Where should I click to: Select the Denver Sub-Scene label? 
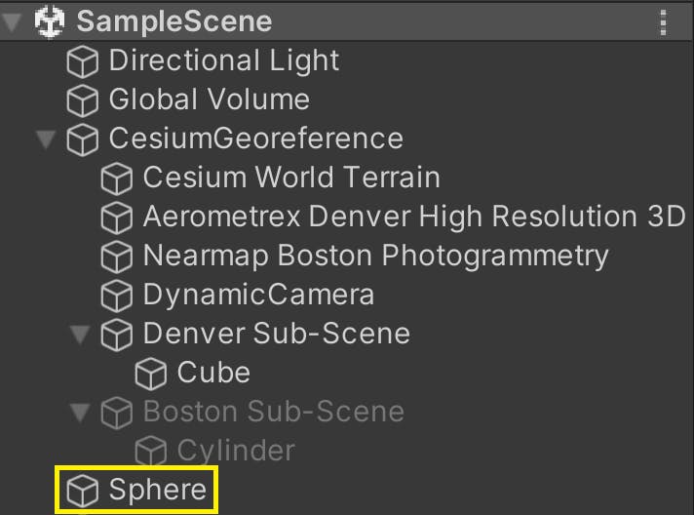point(276,334)
